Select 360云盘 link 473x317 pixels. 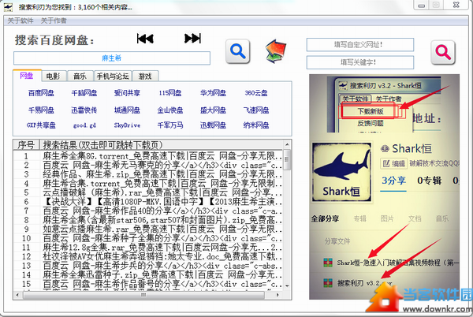click(256, 93)
